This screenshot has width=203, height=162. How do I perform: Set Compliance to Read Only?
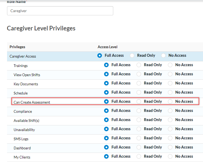[x=139, y=111]
